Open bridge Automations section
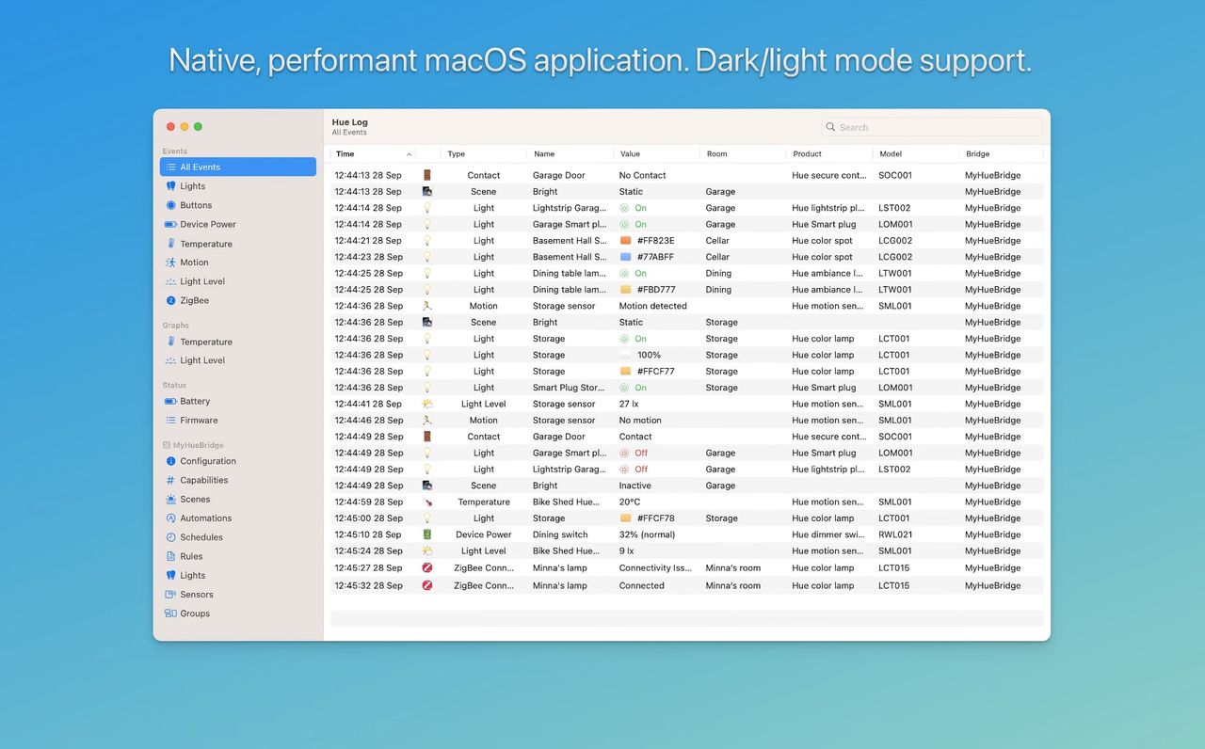 pyautogui.click(x=205, y=518)
